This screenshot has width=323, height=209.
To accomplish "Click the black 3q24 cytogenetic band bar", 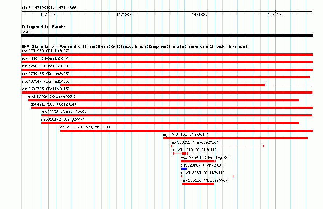I will point(167,35).
